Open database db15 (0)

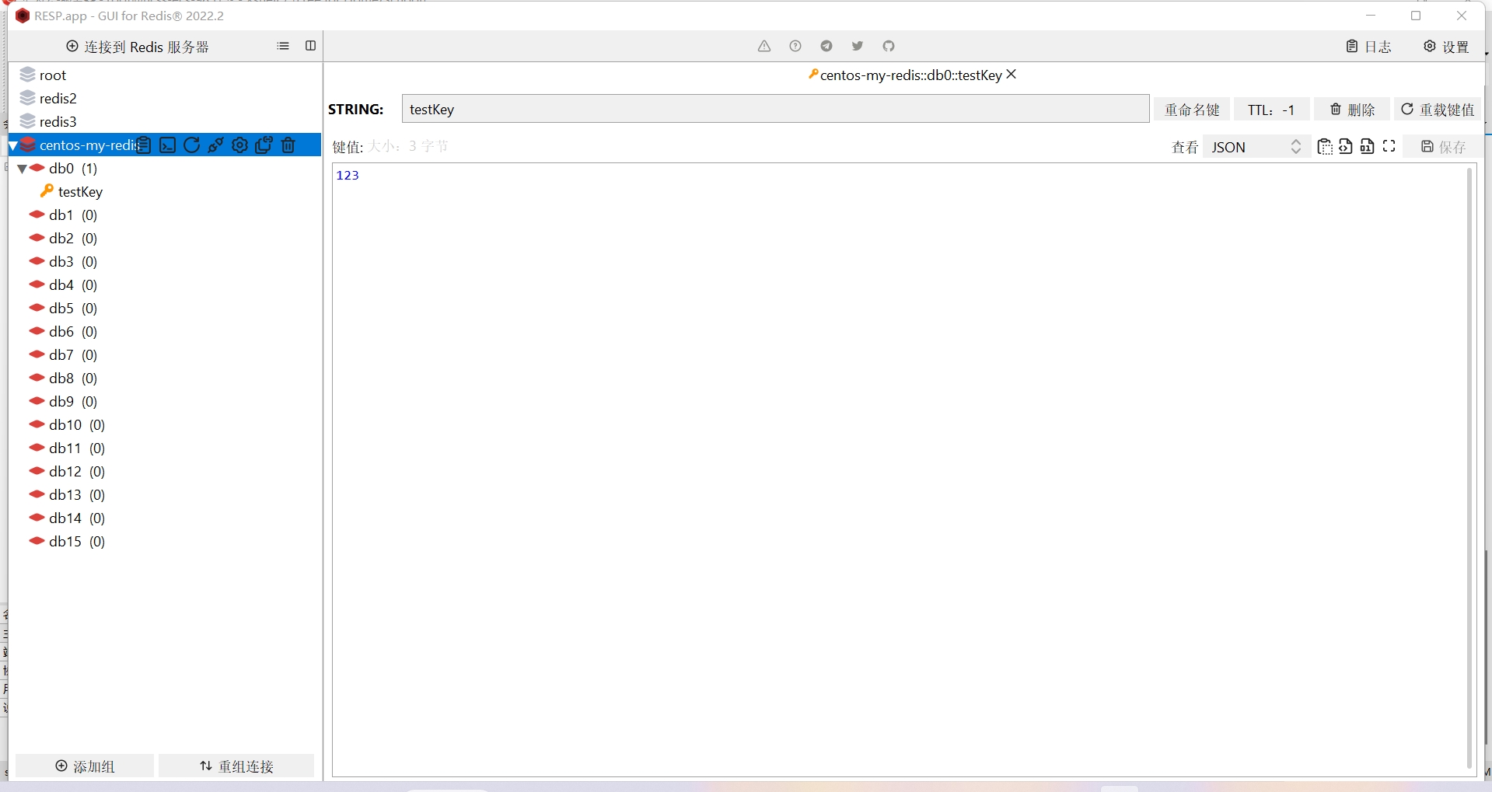pyautogui.click(x=77, y=542)
